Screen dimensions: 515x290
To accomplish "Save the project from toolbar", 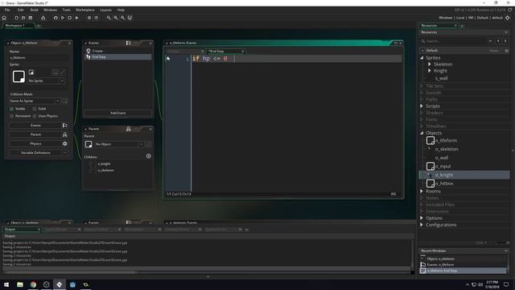I will [31, 18].
